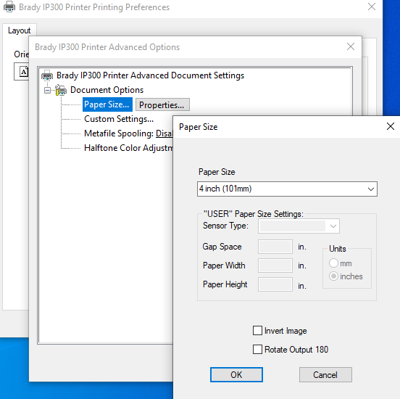
Task: Select the mm units radio button
Action: pyautogui.click(x=333, y=263)
